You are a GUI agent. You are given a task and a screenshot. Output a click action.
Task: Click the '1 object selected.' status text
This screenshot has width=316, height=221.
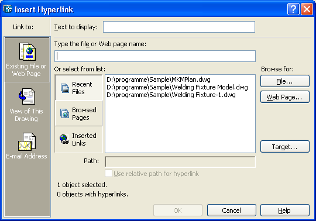(82, 185)
